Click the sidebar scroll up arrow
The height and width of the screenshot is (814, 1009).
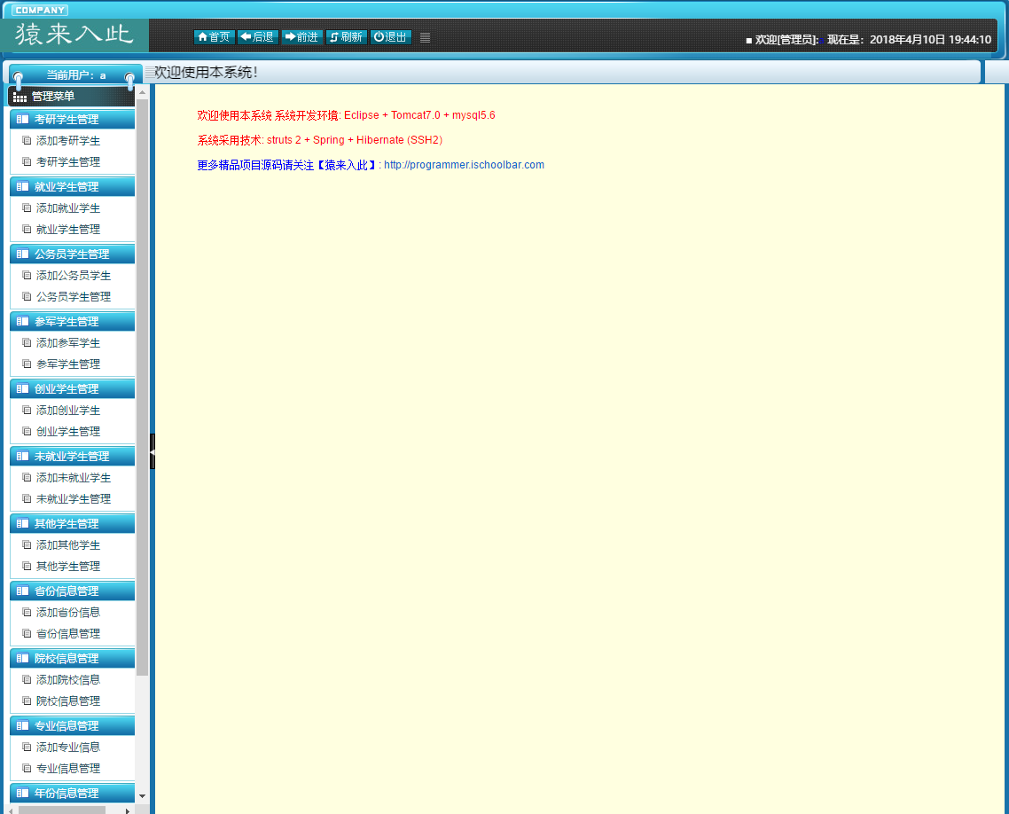point(142,93)
